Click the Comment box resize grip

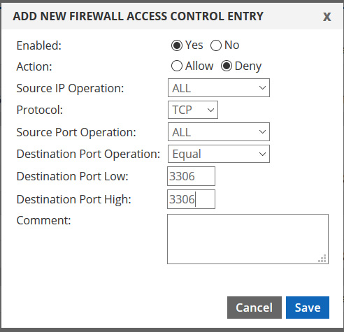(x=322, y=259)
